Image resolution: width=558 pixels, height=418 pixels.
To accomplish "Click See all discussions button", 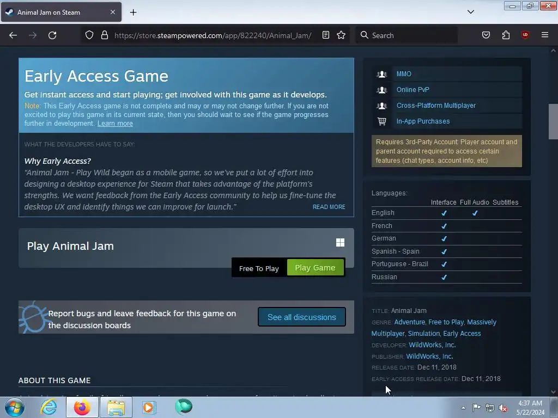I will coord(302,317).
